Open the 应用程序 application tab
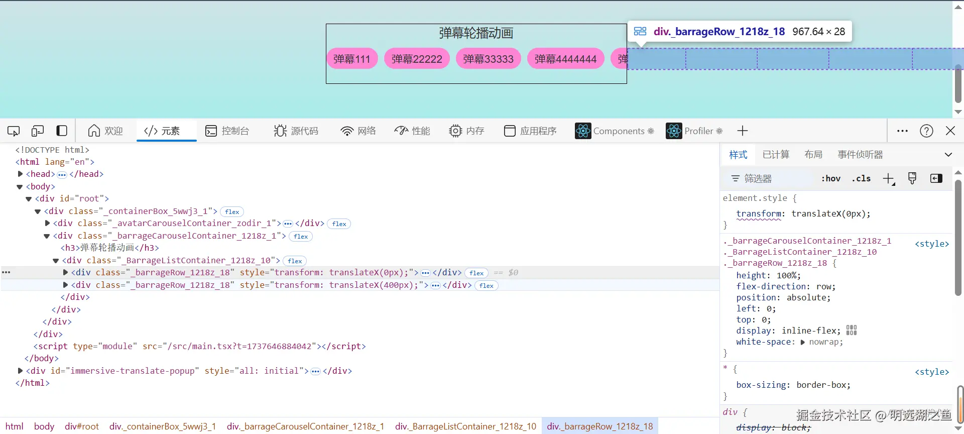Image resolution: width=964 pixels, height=434 pixels. coord(530,131)
